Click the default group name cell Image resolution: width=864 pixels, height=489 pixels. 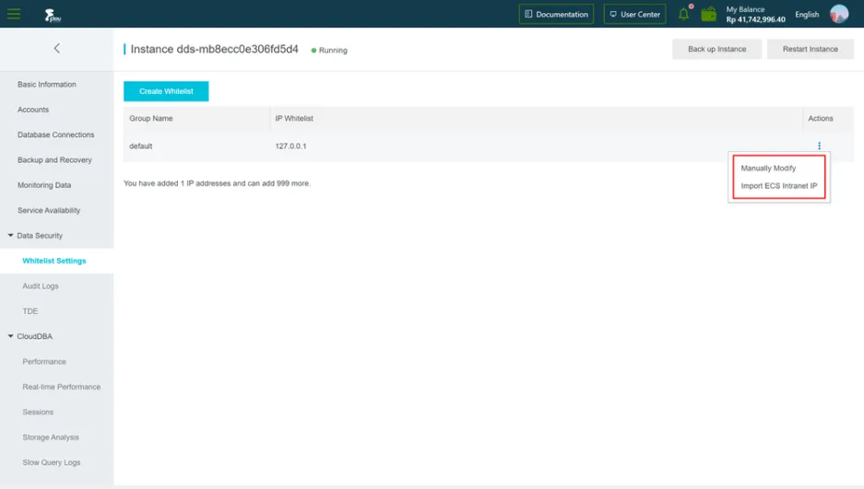[x=140, y=146]
